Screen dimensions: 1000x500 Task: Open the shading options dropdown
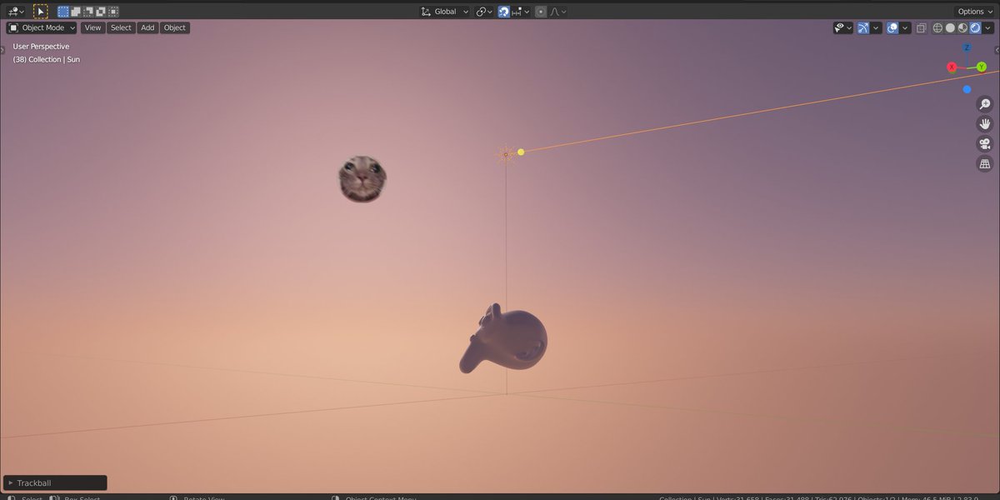[x=988, y=27]
